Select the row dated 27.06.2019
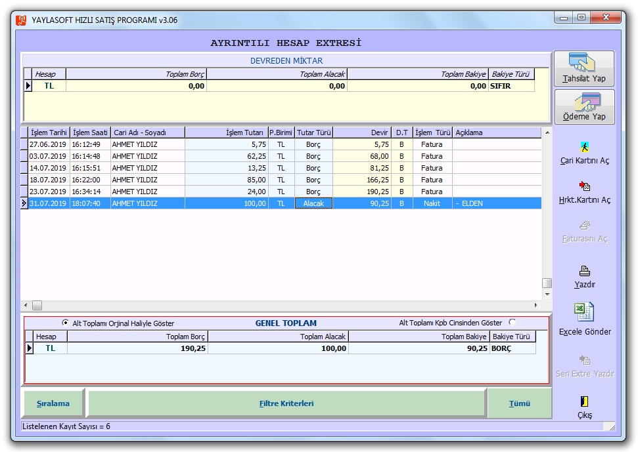 coord(281,144)
